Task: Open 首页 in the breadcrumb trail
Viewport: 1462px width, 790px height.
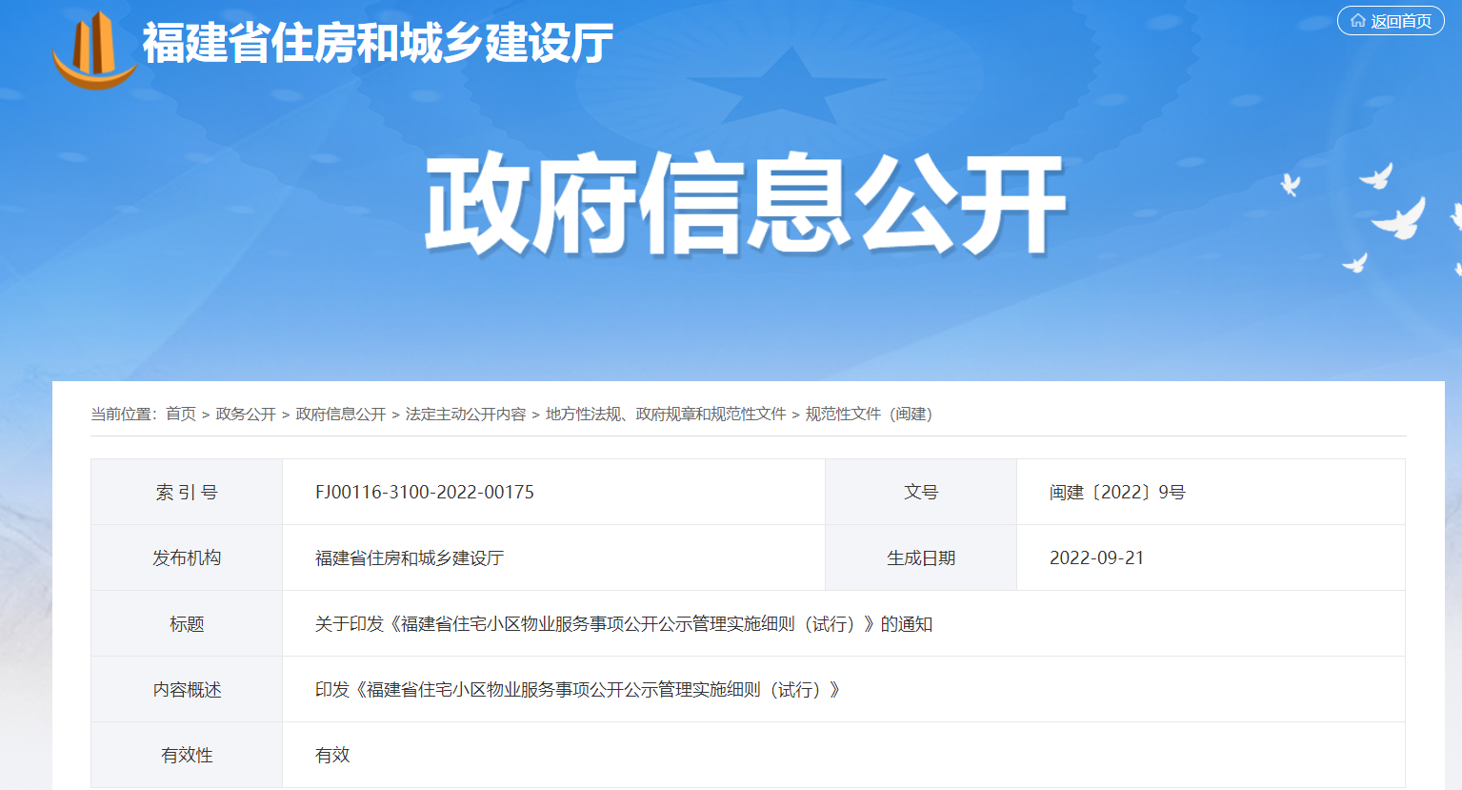Action: 181,414
